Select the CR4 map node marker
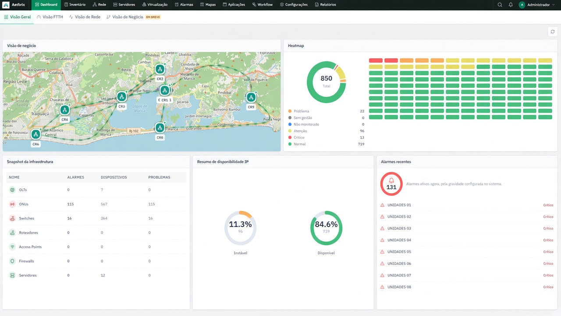The height and width of the screenshot is (316, 561). coord(64,110)
